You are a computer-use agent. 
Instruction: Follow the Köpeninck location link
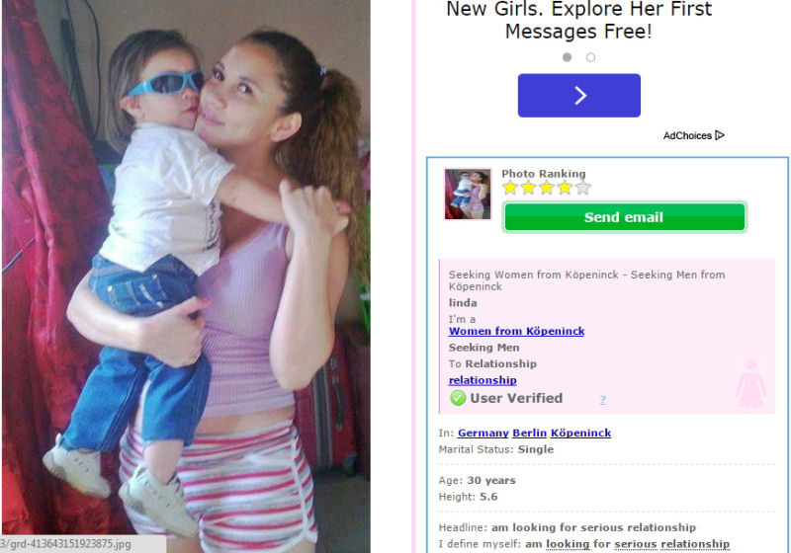point(580,434)
